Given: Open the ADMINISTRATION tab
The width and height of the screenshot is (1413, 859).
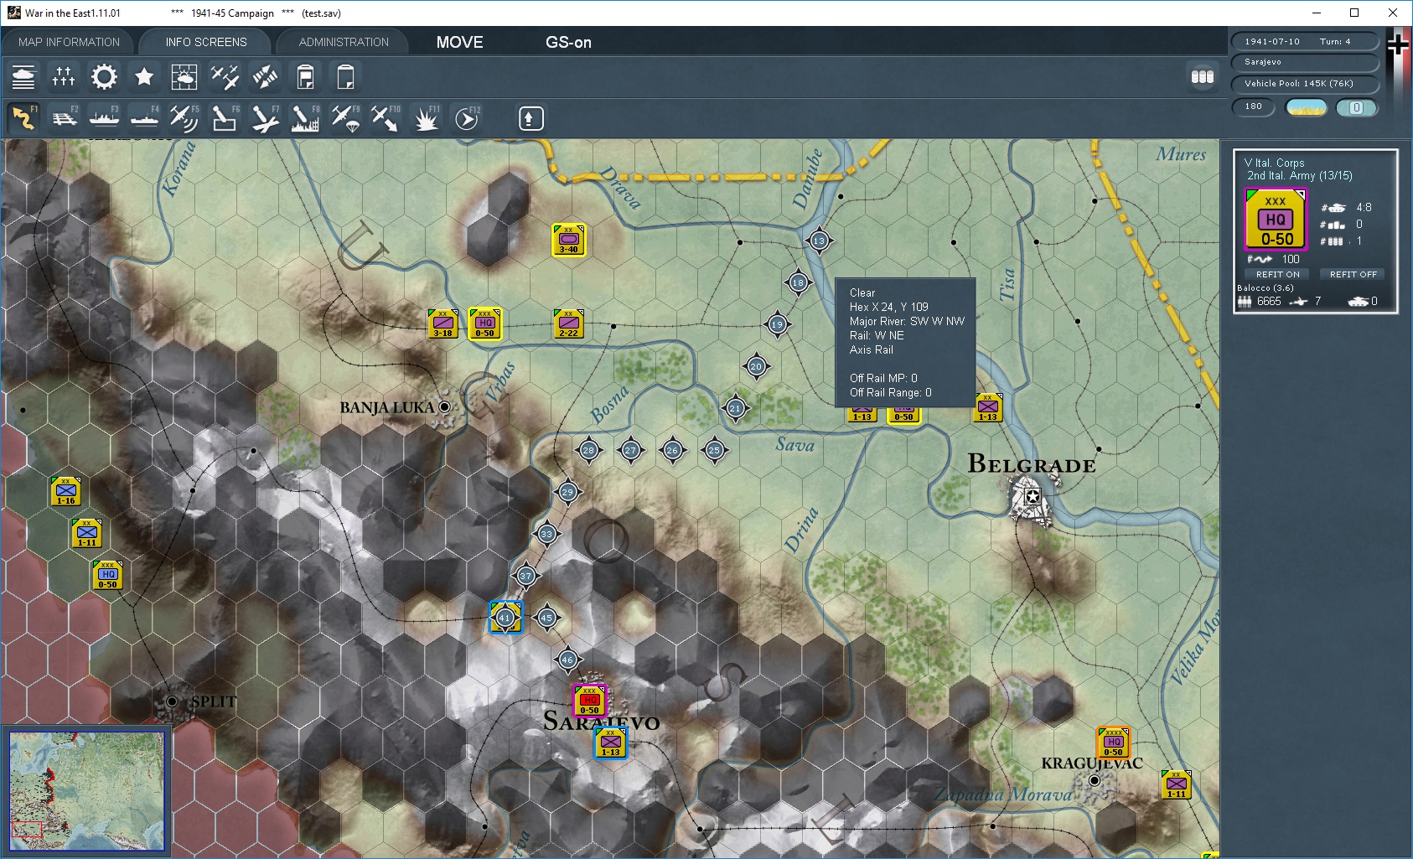Looking at the screenshot, I should (344, 42).
